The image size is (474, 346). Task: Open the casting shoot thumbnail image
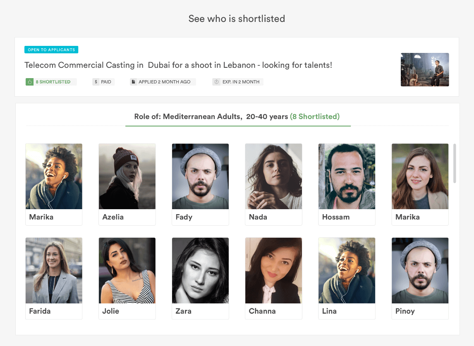click(x=425, y=69)
